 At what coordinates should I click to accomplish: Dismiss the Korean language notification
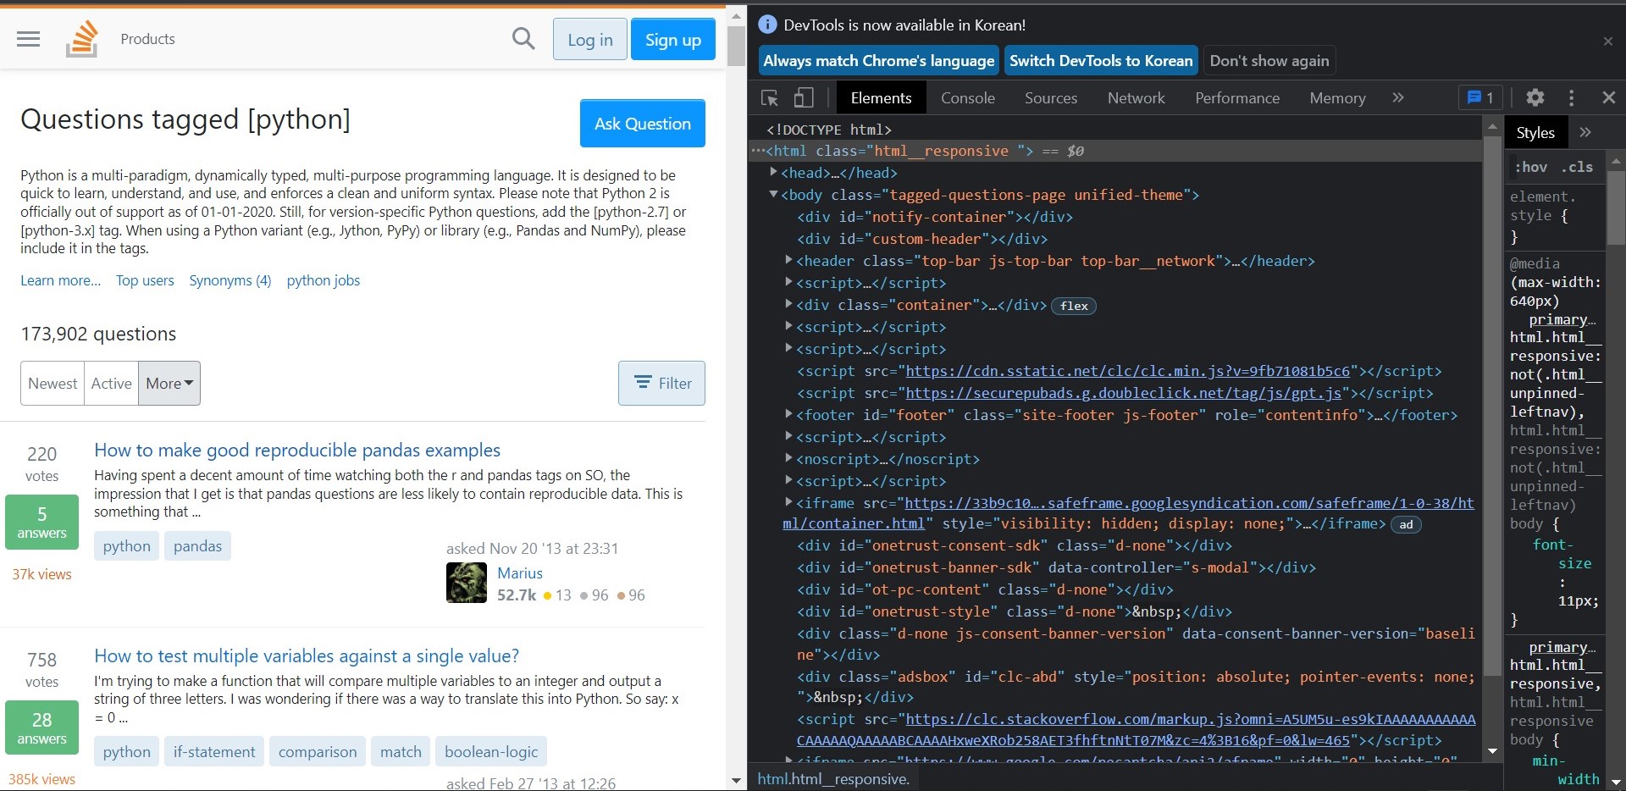pyautogui.click(x=1608, y=41)
